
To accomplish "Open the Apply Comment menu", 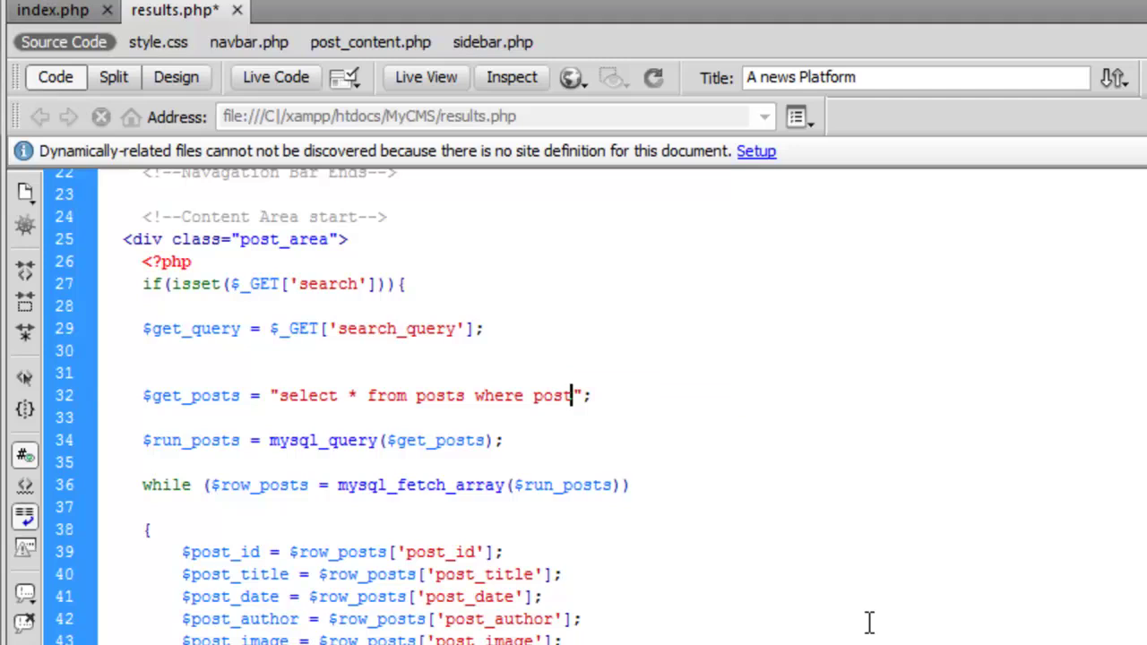I will (x=25, y=592).
